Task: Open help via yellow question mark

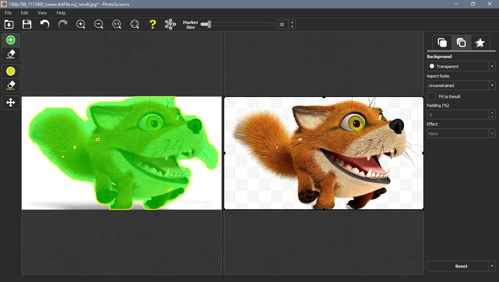Action: click(x=153, y=24)
